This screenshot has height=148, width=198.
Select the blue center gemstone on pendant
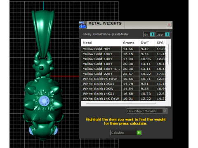[44, 101]
